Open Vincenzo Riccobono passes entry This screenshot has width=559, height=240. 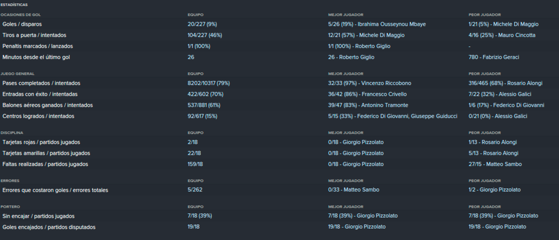(x=370, y=83)
